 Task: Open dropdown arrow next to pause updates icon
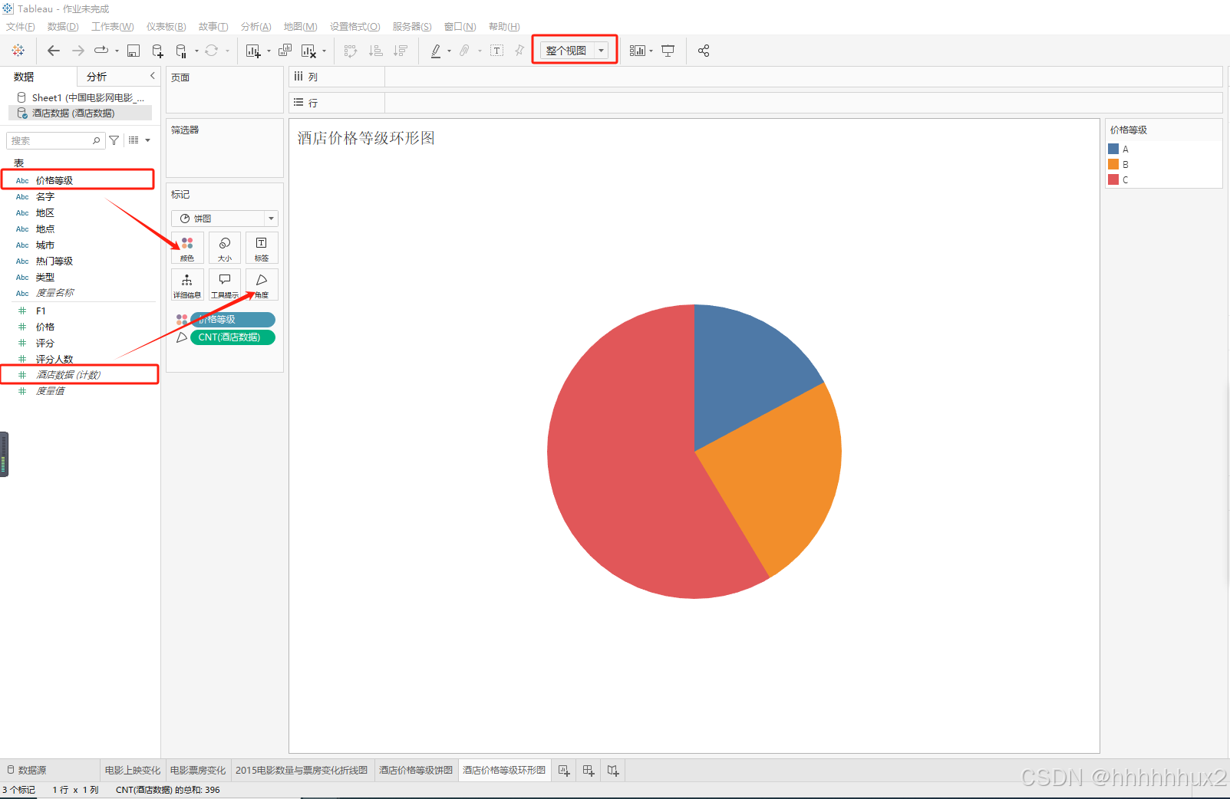(x=196, y=51)
